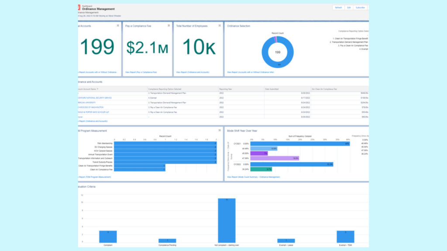447x251 pixels.
Task: Expand the Pay a Compliance Fee widget
Action: pyautogui.click(x=169, y=26)
